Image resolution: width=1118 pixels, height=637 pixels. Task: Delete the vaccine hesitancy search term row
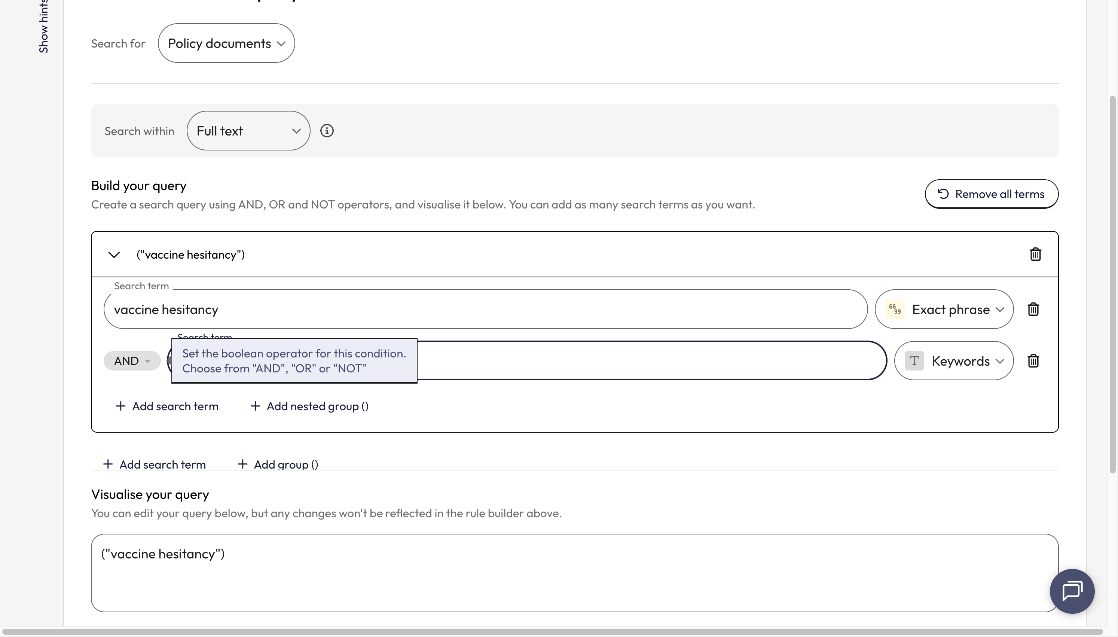click(x=1033, y=309)
